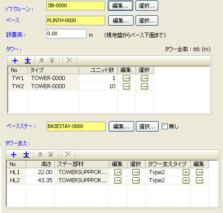Select the ユニット数 cell showing 10 for TW2
The width and height of the screenshot is (223, 213).
[98, 86]
